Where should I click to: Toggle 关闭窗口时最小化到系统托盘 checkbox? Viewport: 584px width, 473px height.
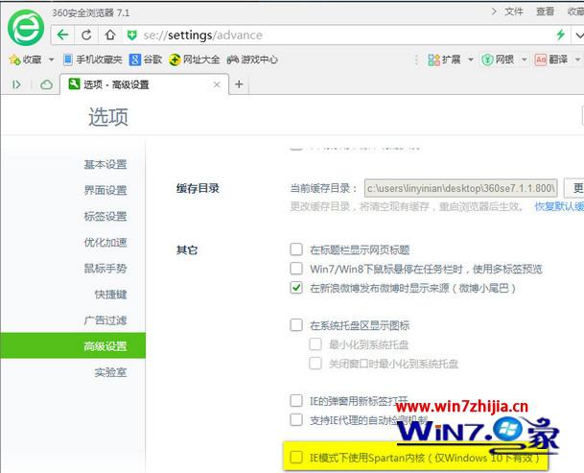tap(315, 363)
